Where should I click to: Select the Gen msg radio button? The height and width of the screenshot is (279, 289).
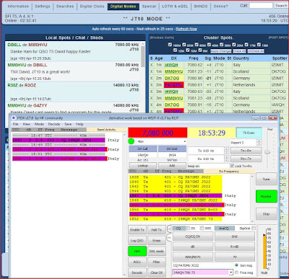point(236,265)
